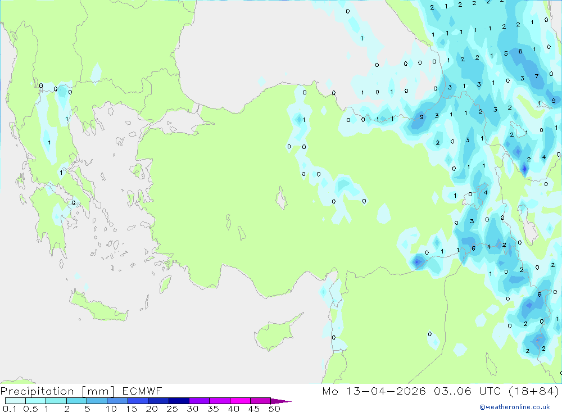562x412 pixels.
Task: Click the legend label '25'
Action: click(x=172, y=409)
